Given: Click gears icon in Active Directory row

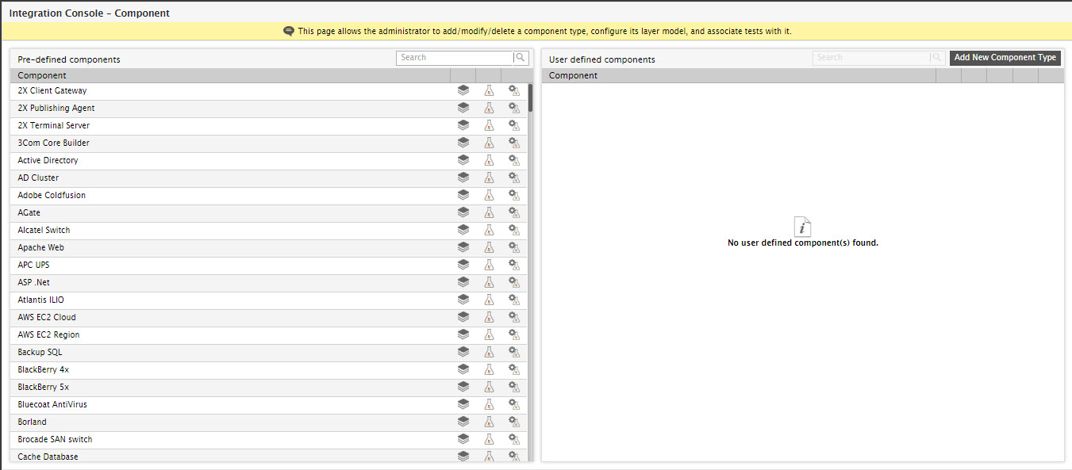Looking at the screenshot, I should 514,160.
